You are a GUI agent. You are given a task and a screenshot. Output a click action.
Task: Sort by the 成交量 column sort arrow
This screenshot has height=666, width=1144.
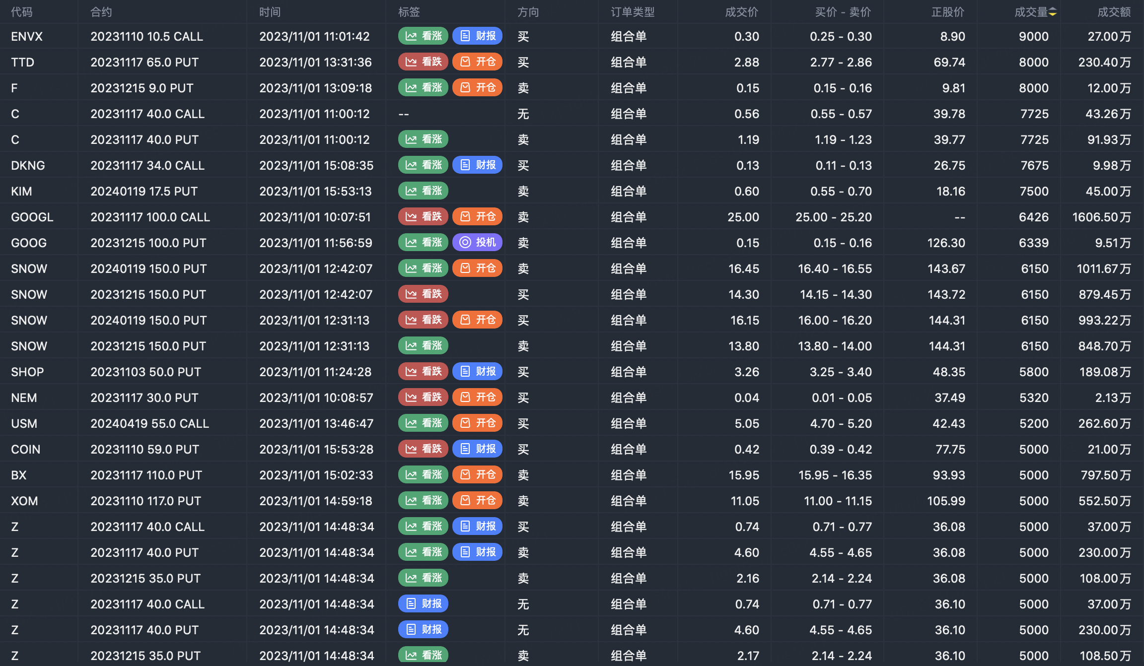[1053, 12]
